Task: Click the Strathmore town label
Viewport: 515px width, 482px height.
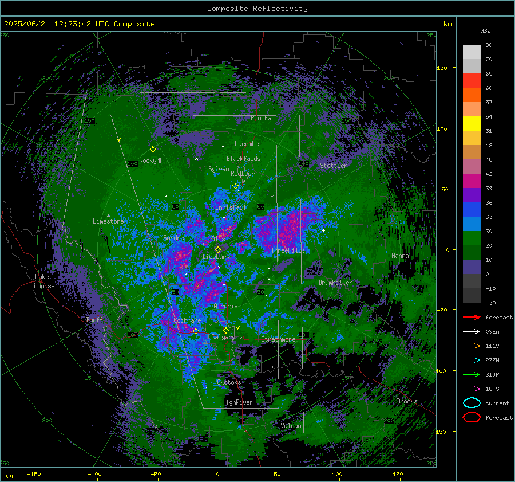Action: (x=278, y=339)
